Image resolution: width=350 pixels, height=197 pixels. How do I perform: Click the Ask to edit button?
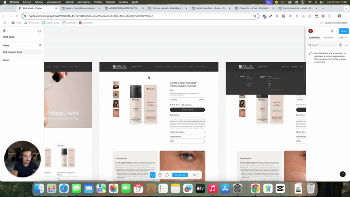[x=180, y=175]
